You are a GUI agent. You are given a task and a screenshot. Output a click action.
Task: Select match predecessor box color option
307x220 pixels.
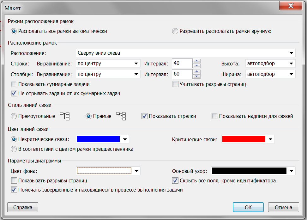14,149
